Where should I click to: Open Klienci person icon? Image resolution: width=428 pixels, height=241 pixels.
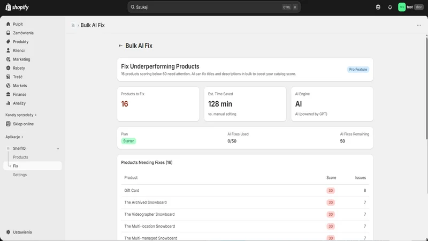click(8, 50)
